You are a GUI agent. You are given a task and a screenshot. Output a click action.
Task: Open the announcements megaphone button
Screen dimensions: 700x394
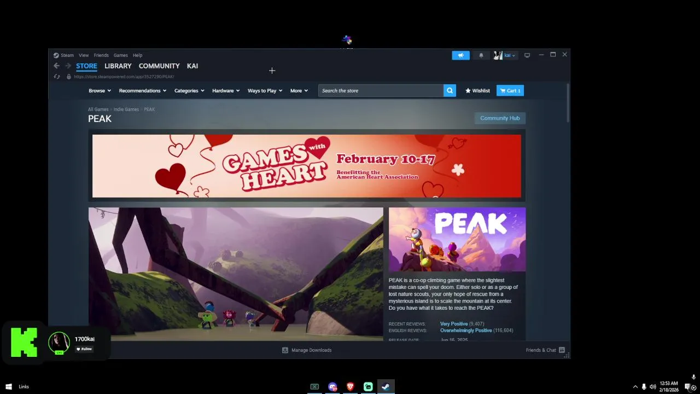coord(460,55)
